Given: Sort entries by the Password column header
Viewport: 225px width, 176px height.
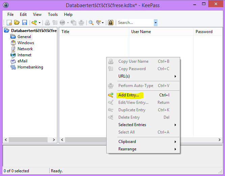Looking at the screenshot, I should coord(208,32).
